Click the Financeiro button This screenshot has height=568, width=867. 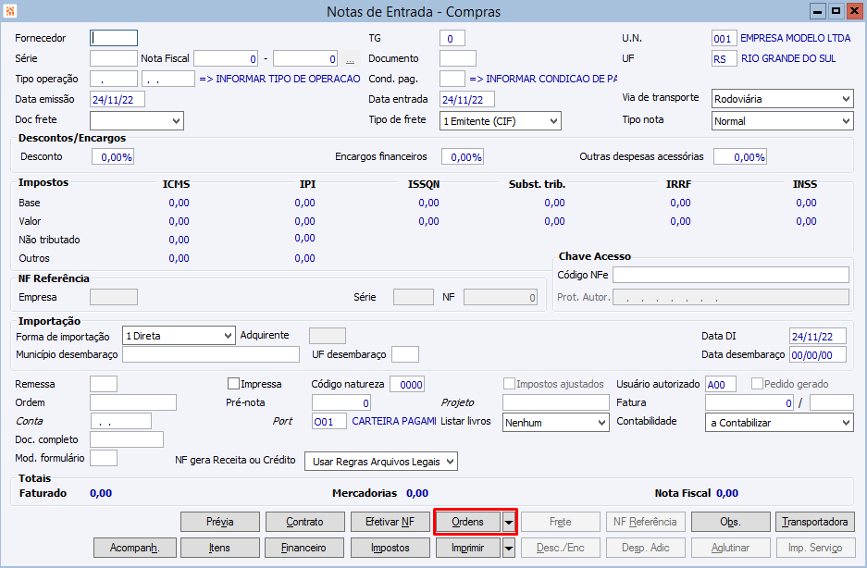point(303,548)
